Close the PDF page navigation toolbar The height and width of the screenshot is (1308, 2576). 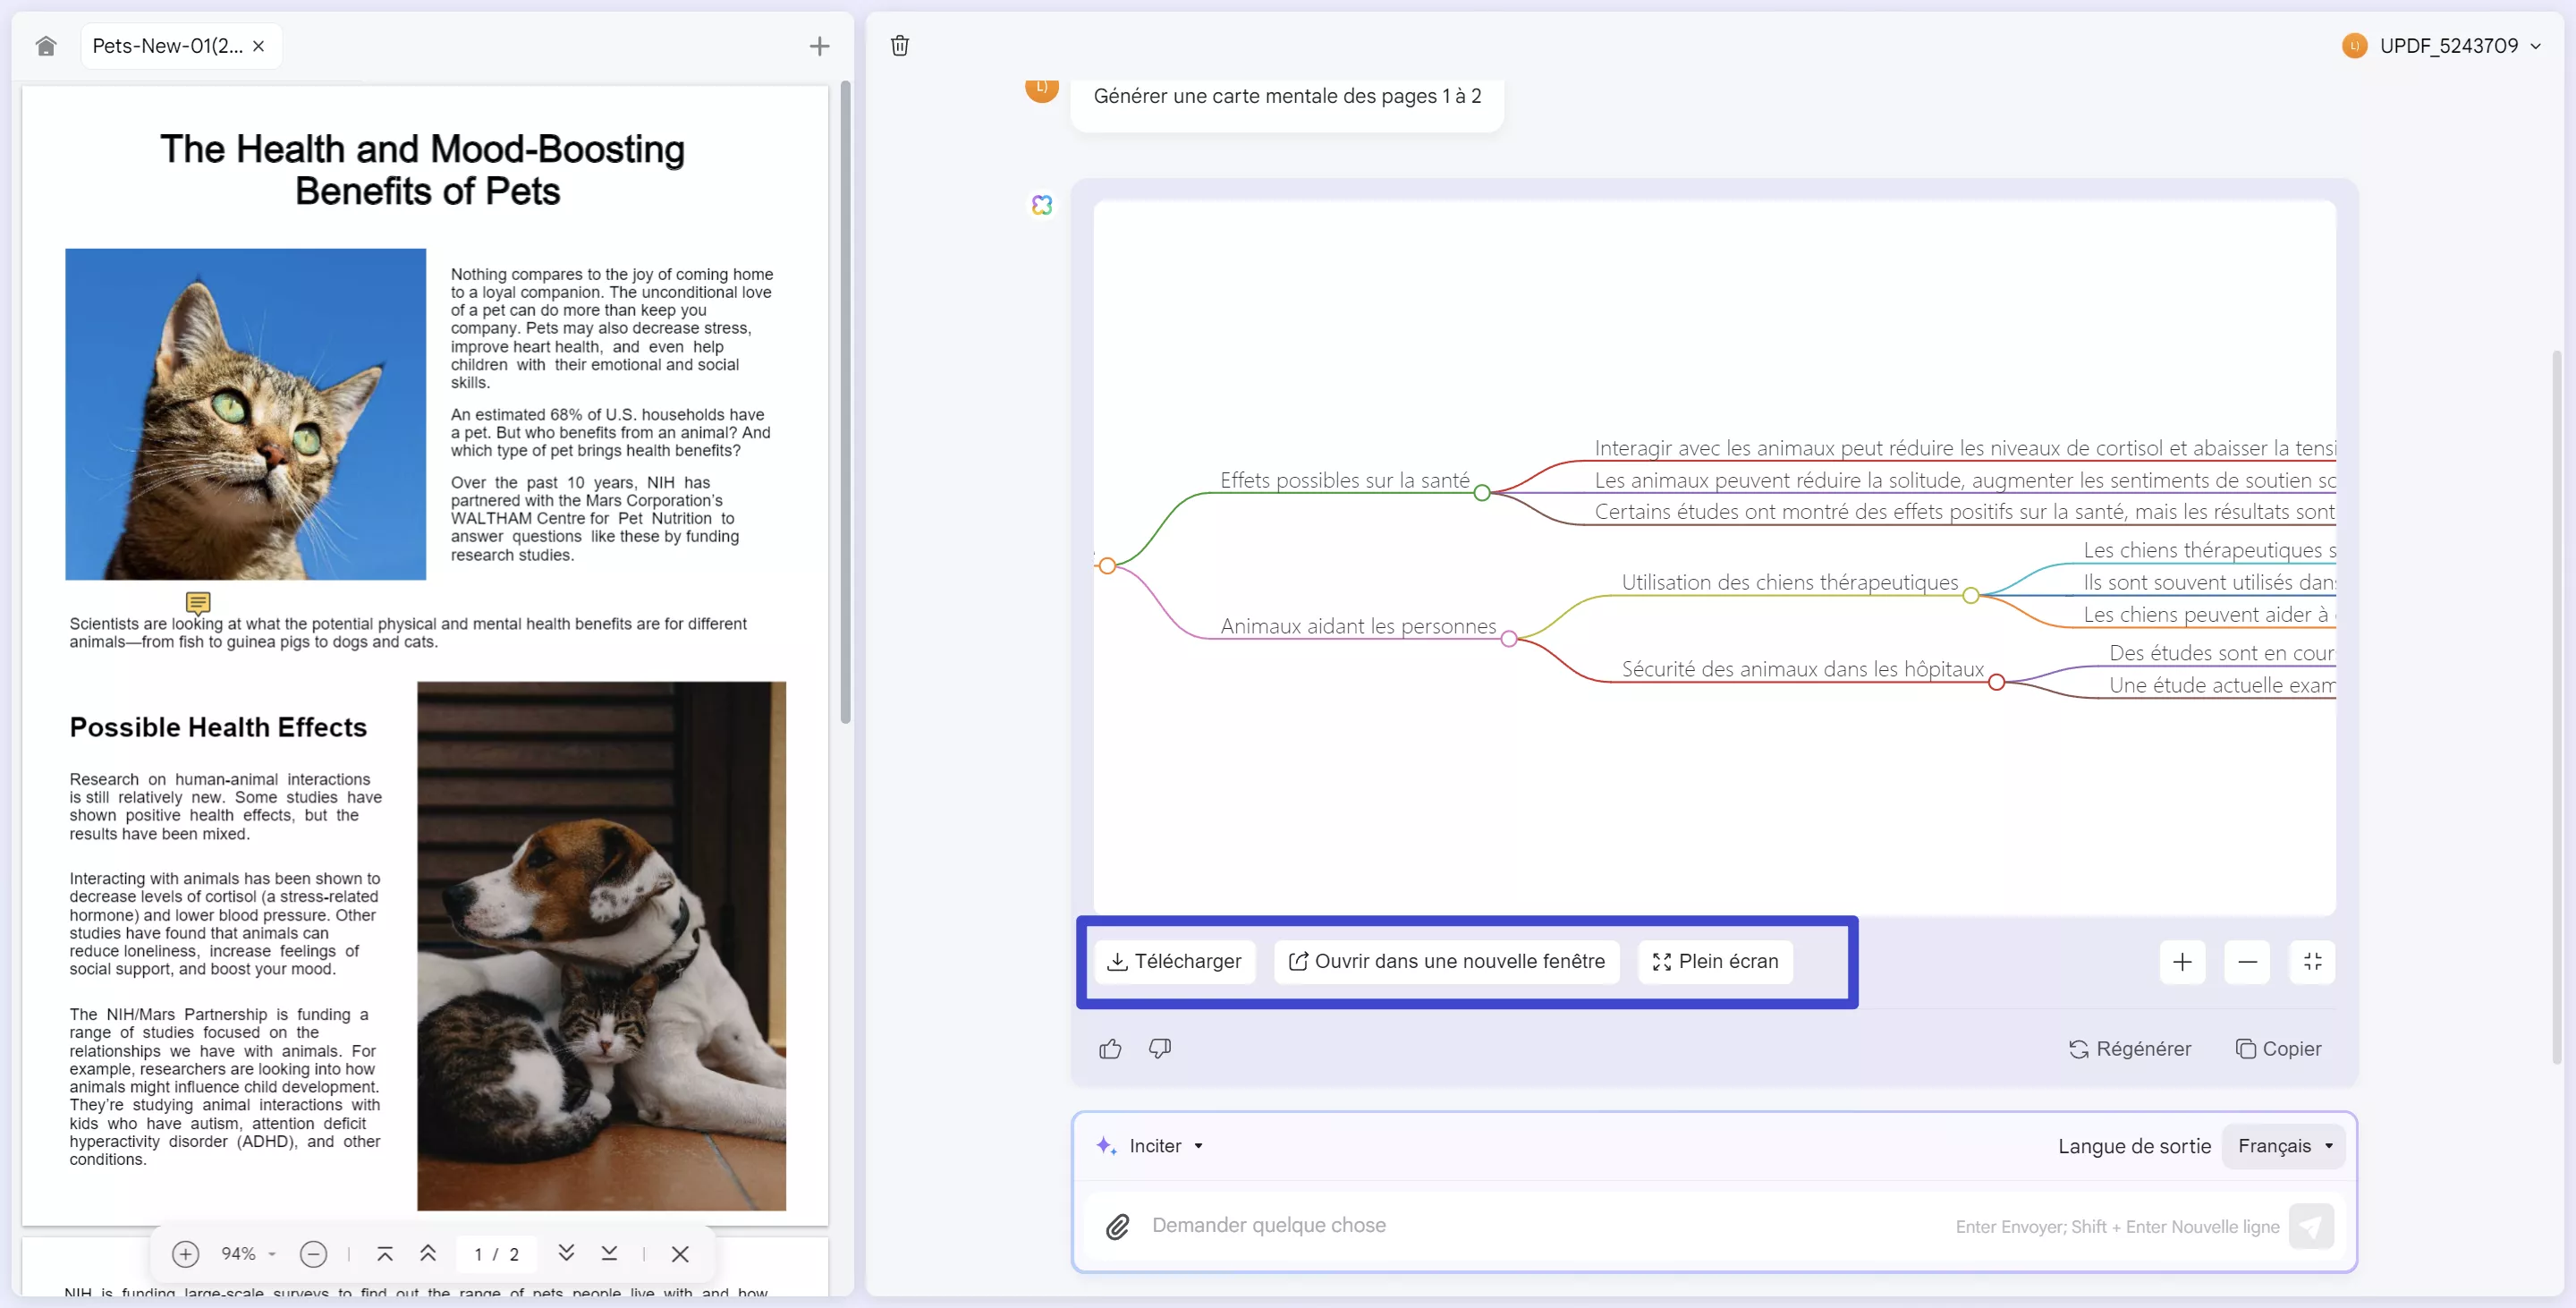[680, 1254]
